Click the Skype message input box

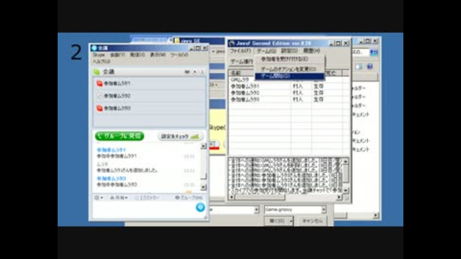click(144, 210)
